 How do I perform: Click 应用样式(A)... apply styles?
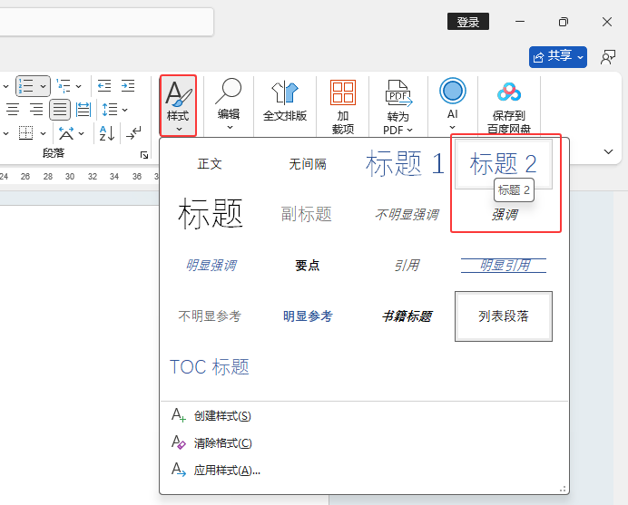(364, 471)
